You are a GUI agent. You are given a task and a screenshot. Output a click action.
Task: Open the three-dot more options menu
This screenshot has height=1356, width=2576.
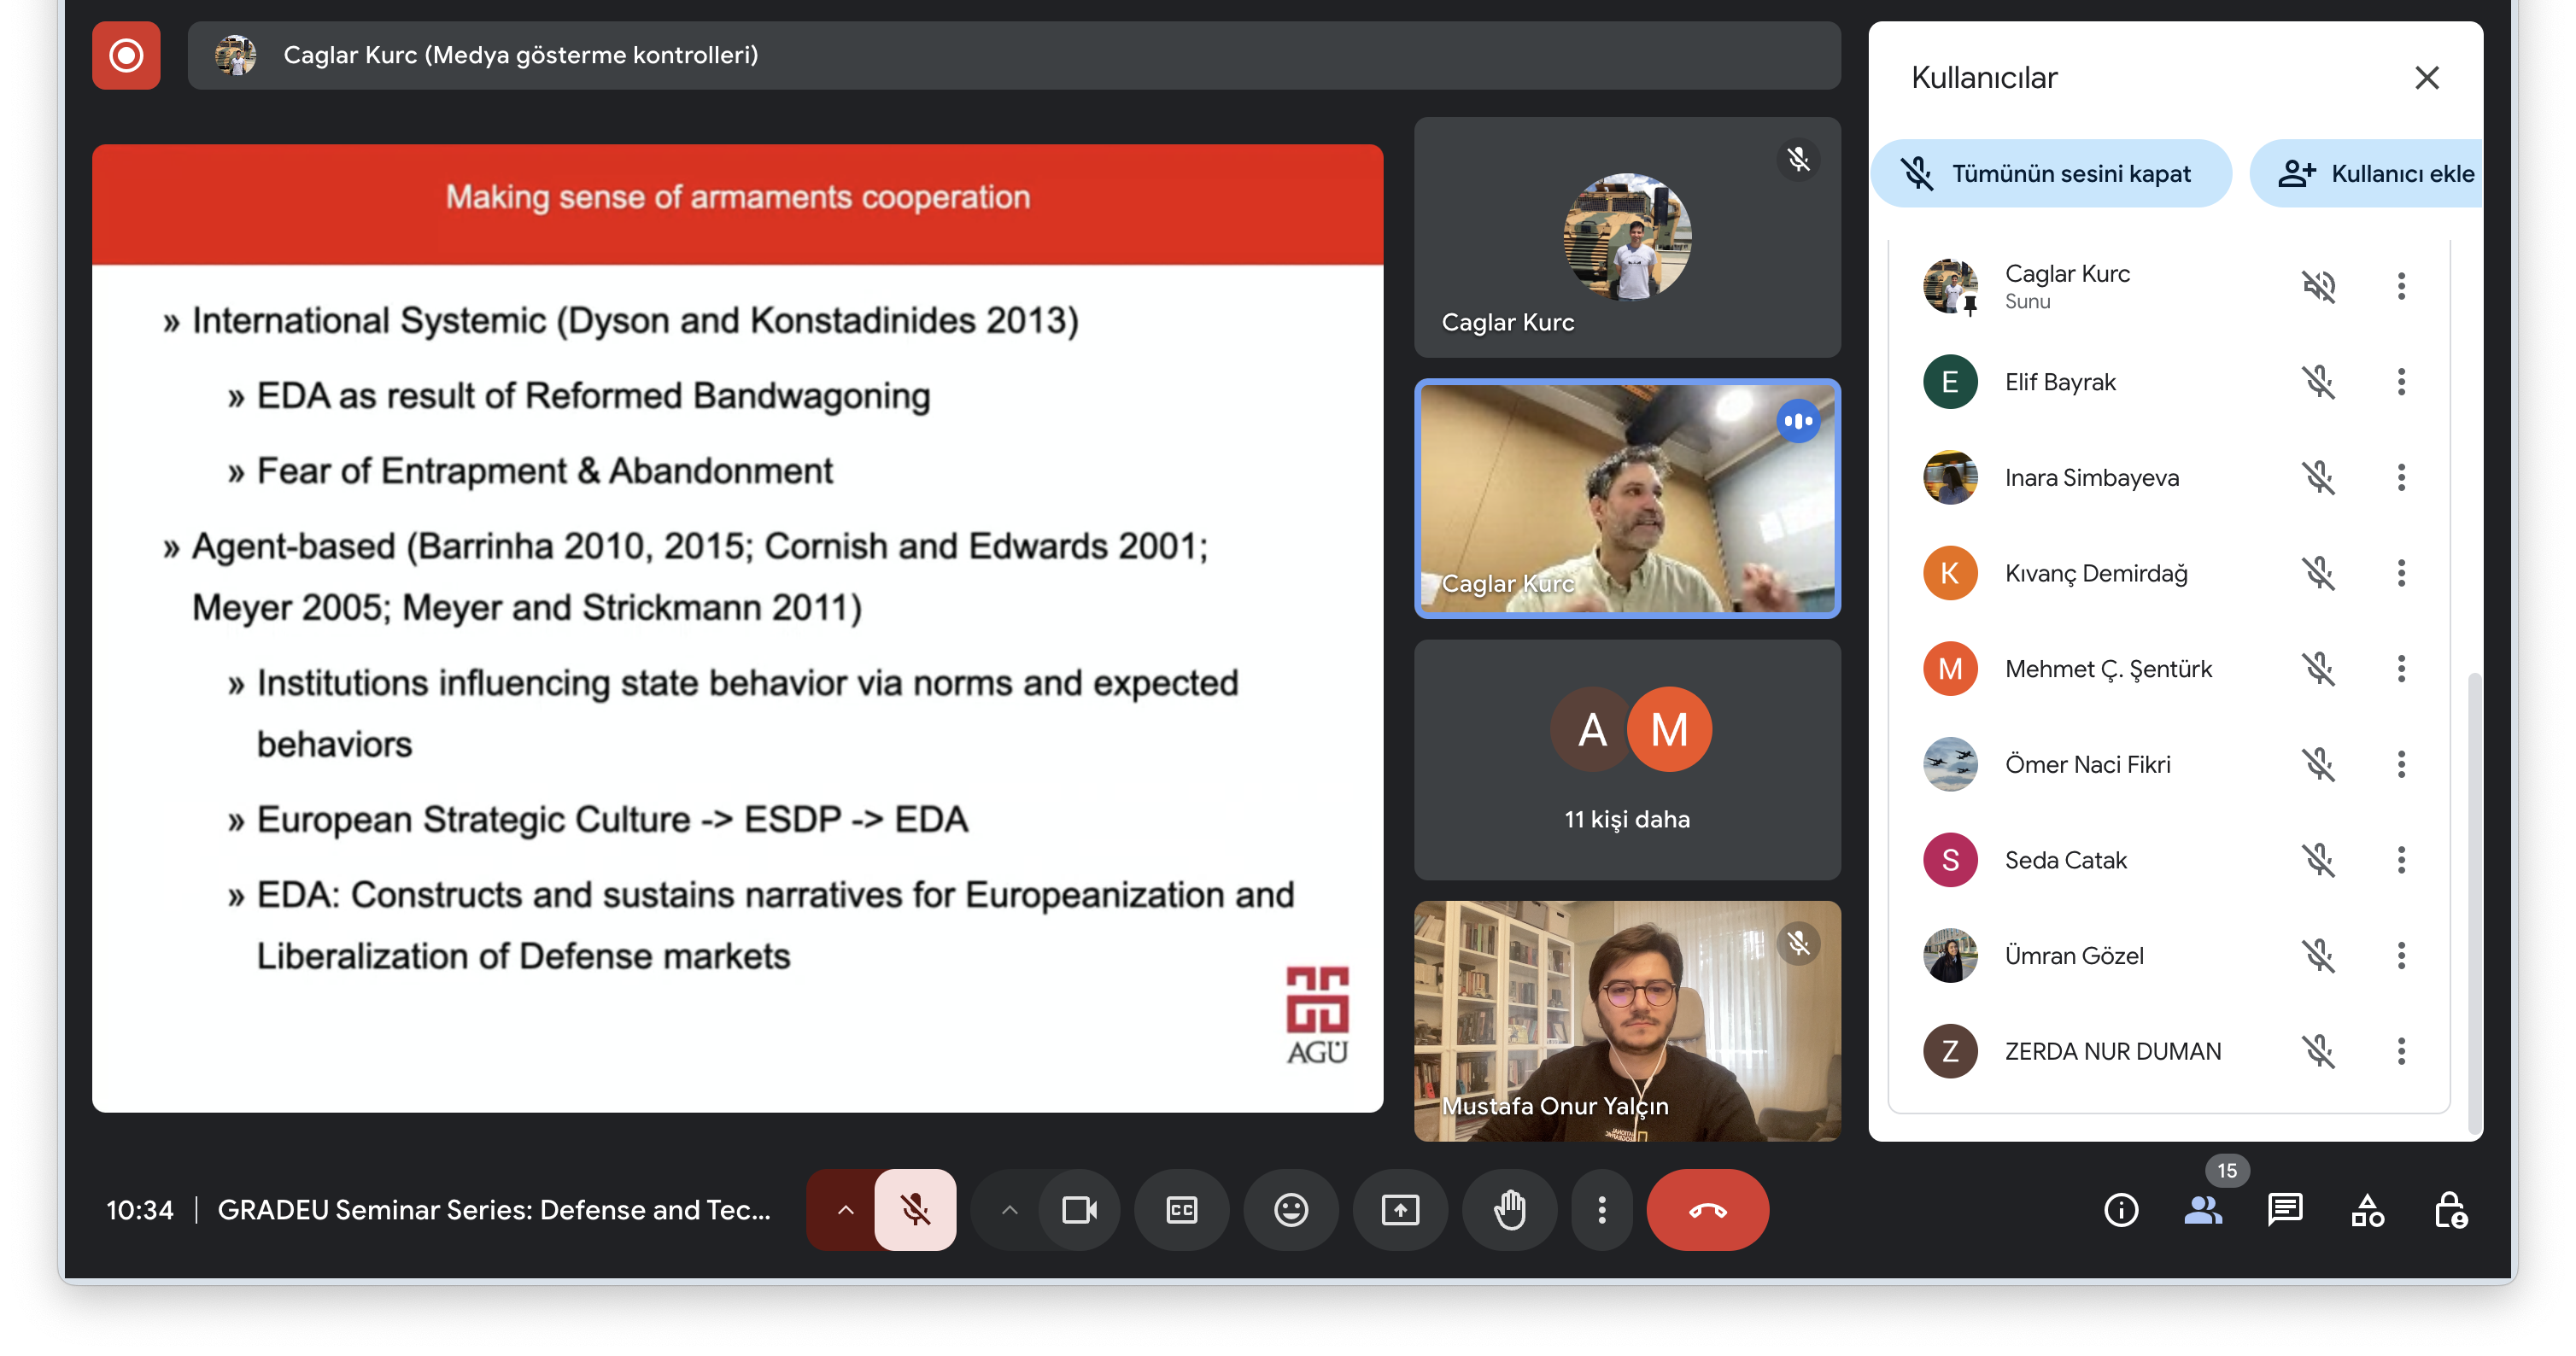1602,1210
